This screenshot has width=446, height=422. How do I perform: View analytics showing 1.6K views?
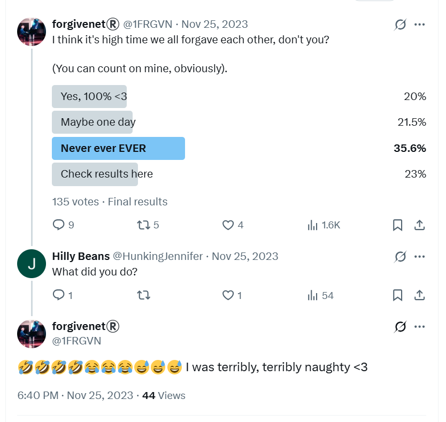click(324, 225)
